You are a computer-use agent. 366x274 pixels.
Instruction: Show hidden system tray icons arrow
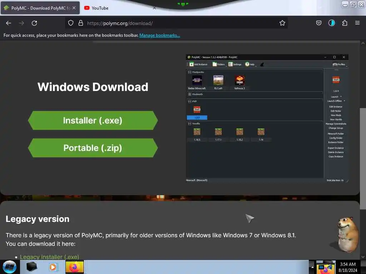tap(312, 267)
